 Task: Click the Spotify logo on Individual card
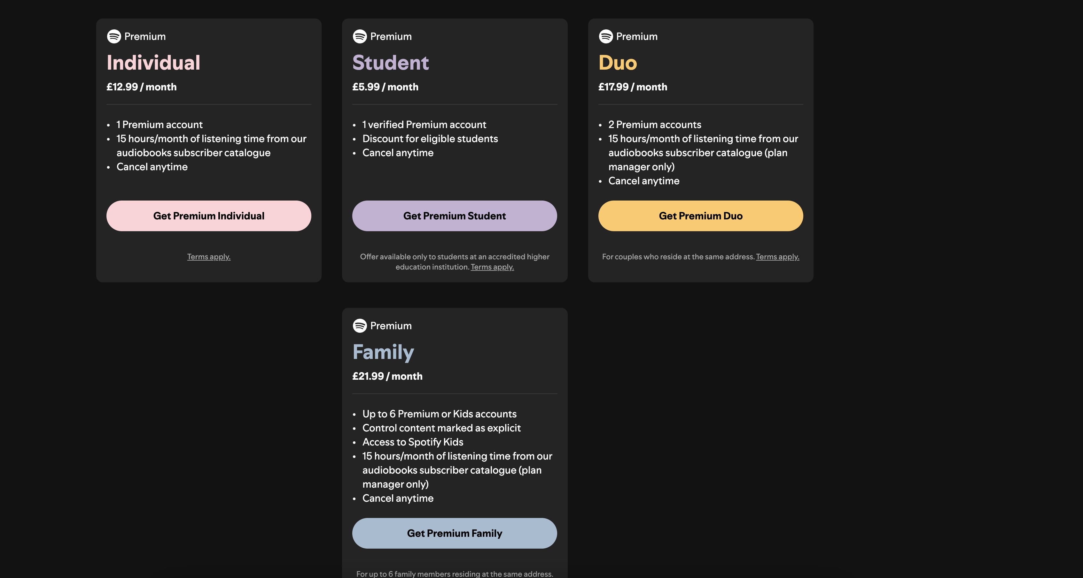114,36
